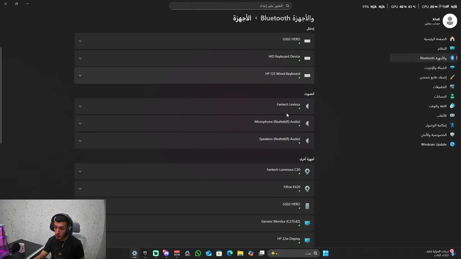461x259 pixels.
Task: Open the VoiceMeeter taskbar icon
Action: click(x=177, y=253)
